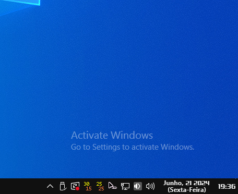Open the mouse pointer tray icon

tap(112, 186)
